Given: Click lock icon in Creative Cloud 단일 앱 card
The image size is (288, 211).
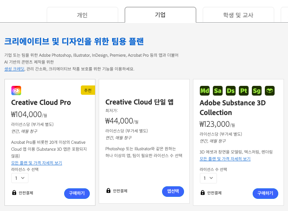Looking at the screenshot, I should pos(108,190).
